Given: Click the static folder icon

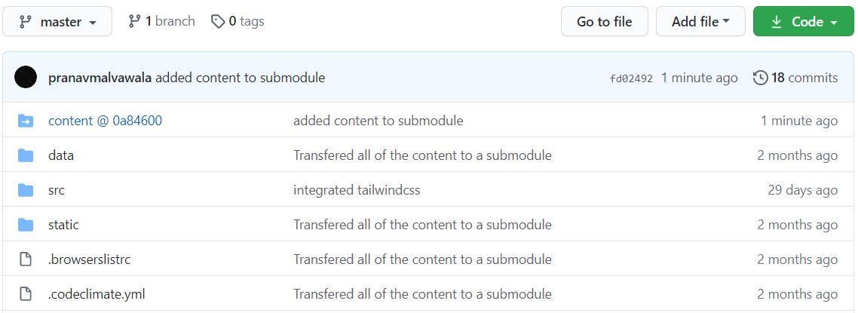Looking at the screenshot, I should tap(26, 225).
